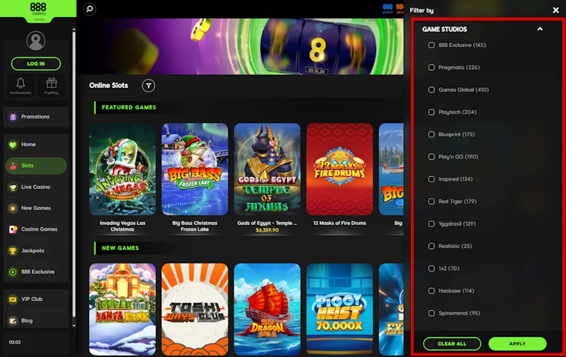Screen dimensions: 566x357
Task: Click the Promotions gift icon
Action: [x=13, y=117]
